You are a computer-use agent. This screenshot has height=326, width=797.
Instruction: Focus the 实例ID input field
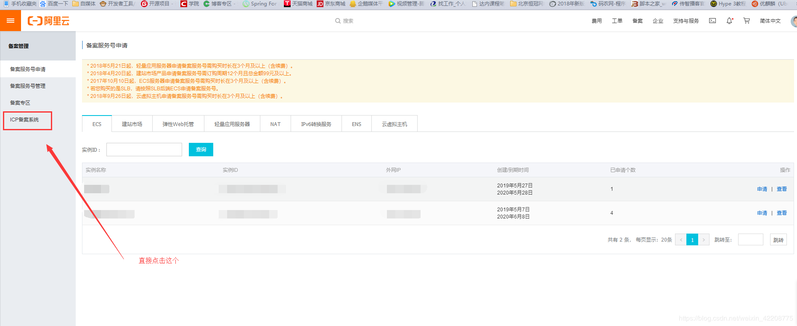click(144, 150)
